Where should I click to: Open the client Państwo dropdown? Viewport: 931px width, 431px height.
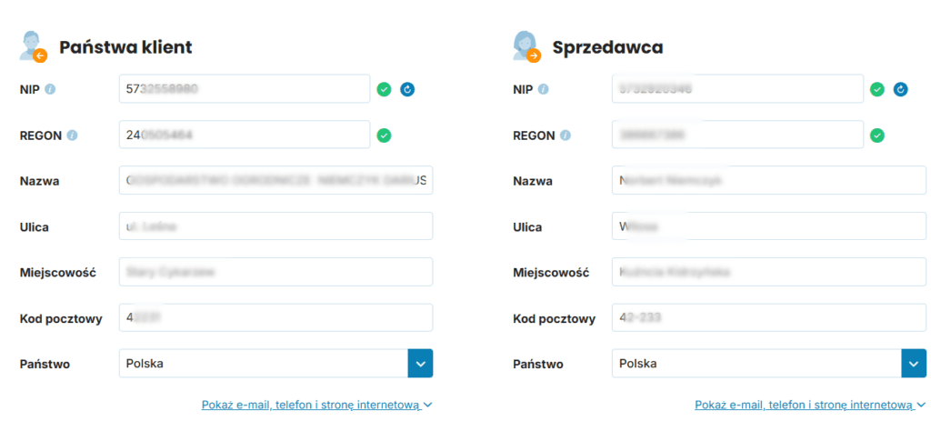pyautogui.click(x=420, y=364)
